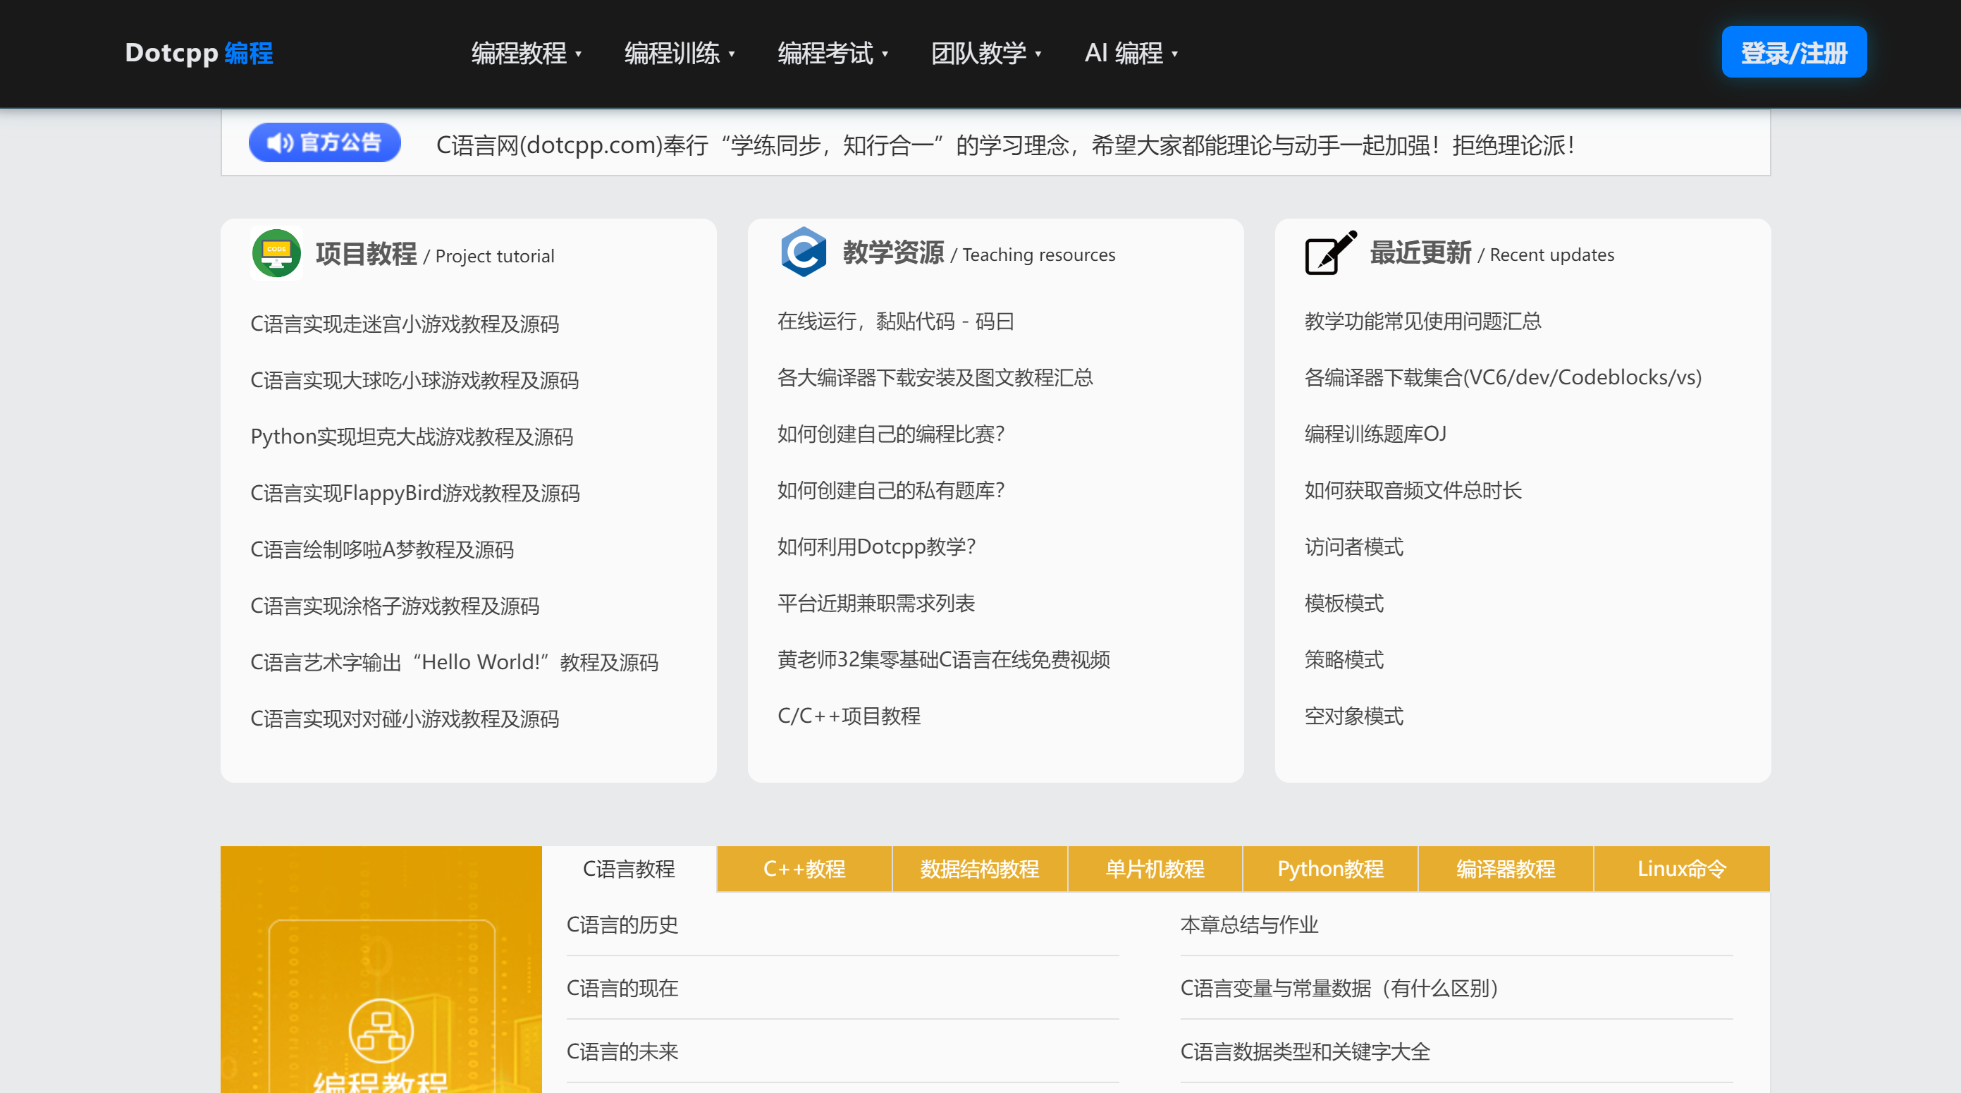Open 黄老师32集零基础C语言在线免费视频
The image size is (1961, 1093).
pyautogui.click(x=943, y=659)
